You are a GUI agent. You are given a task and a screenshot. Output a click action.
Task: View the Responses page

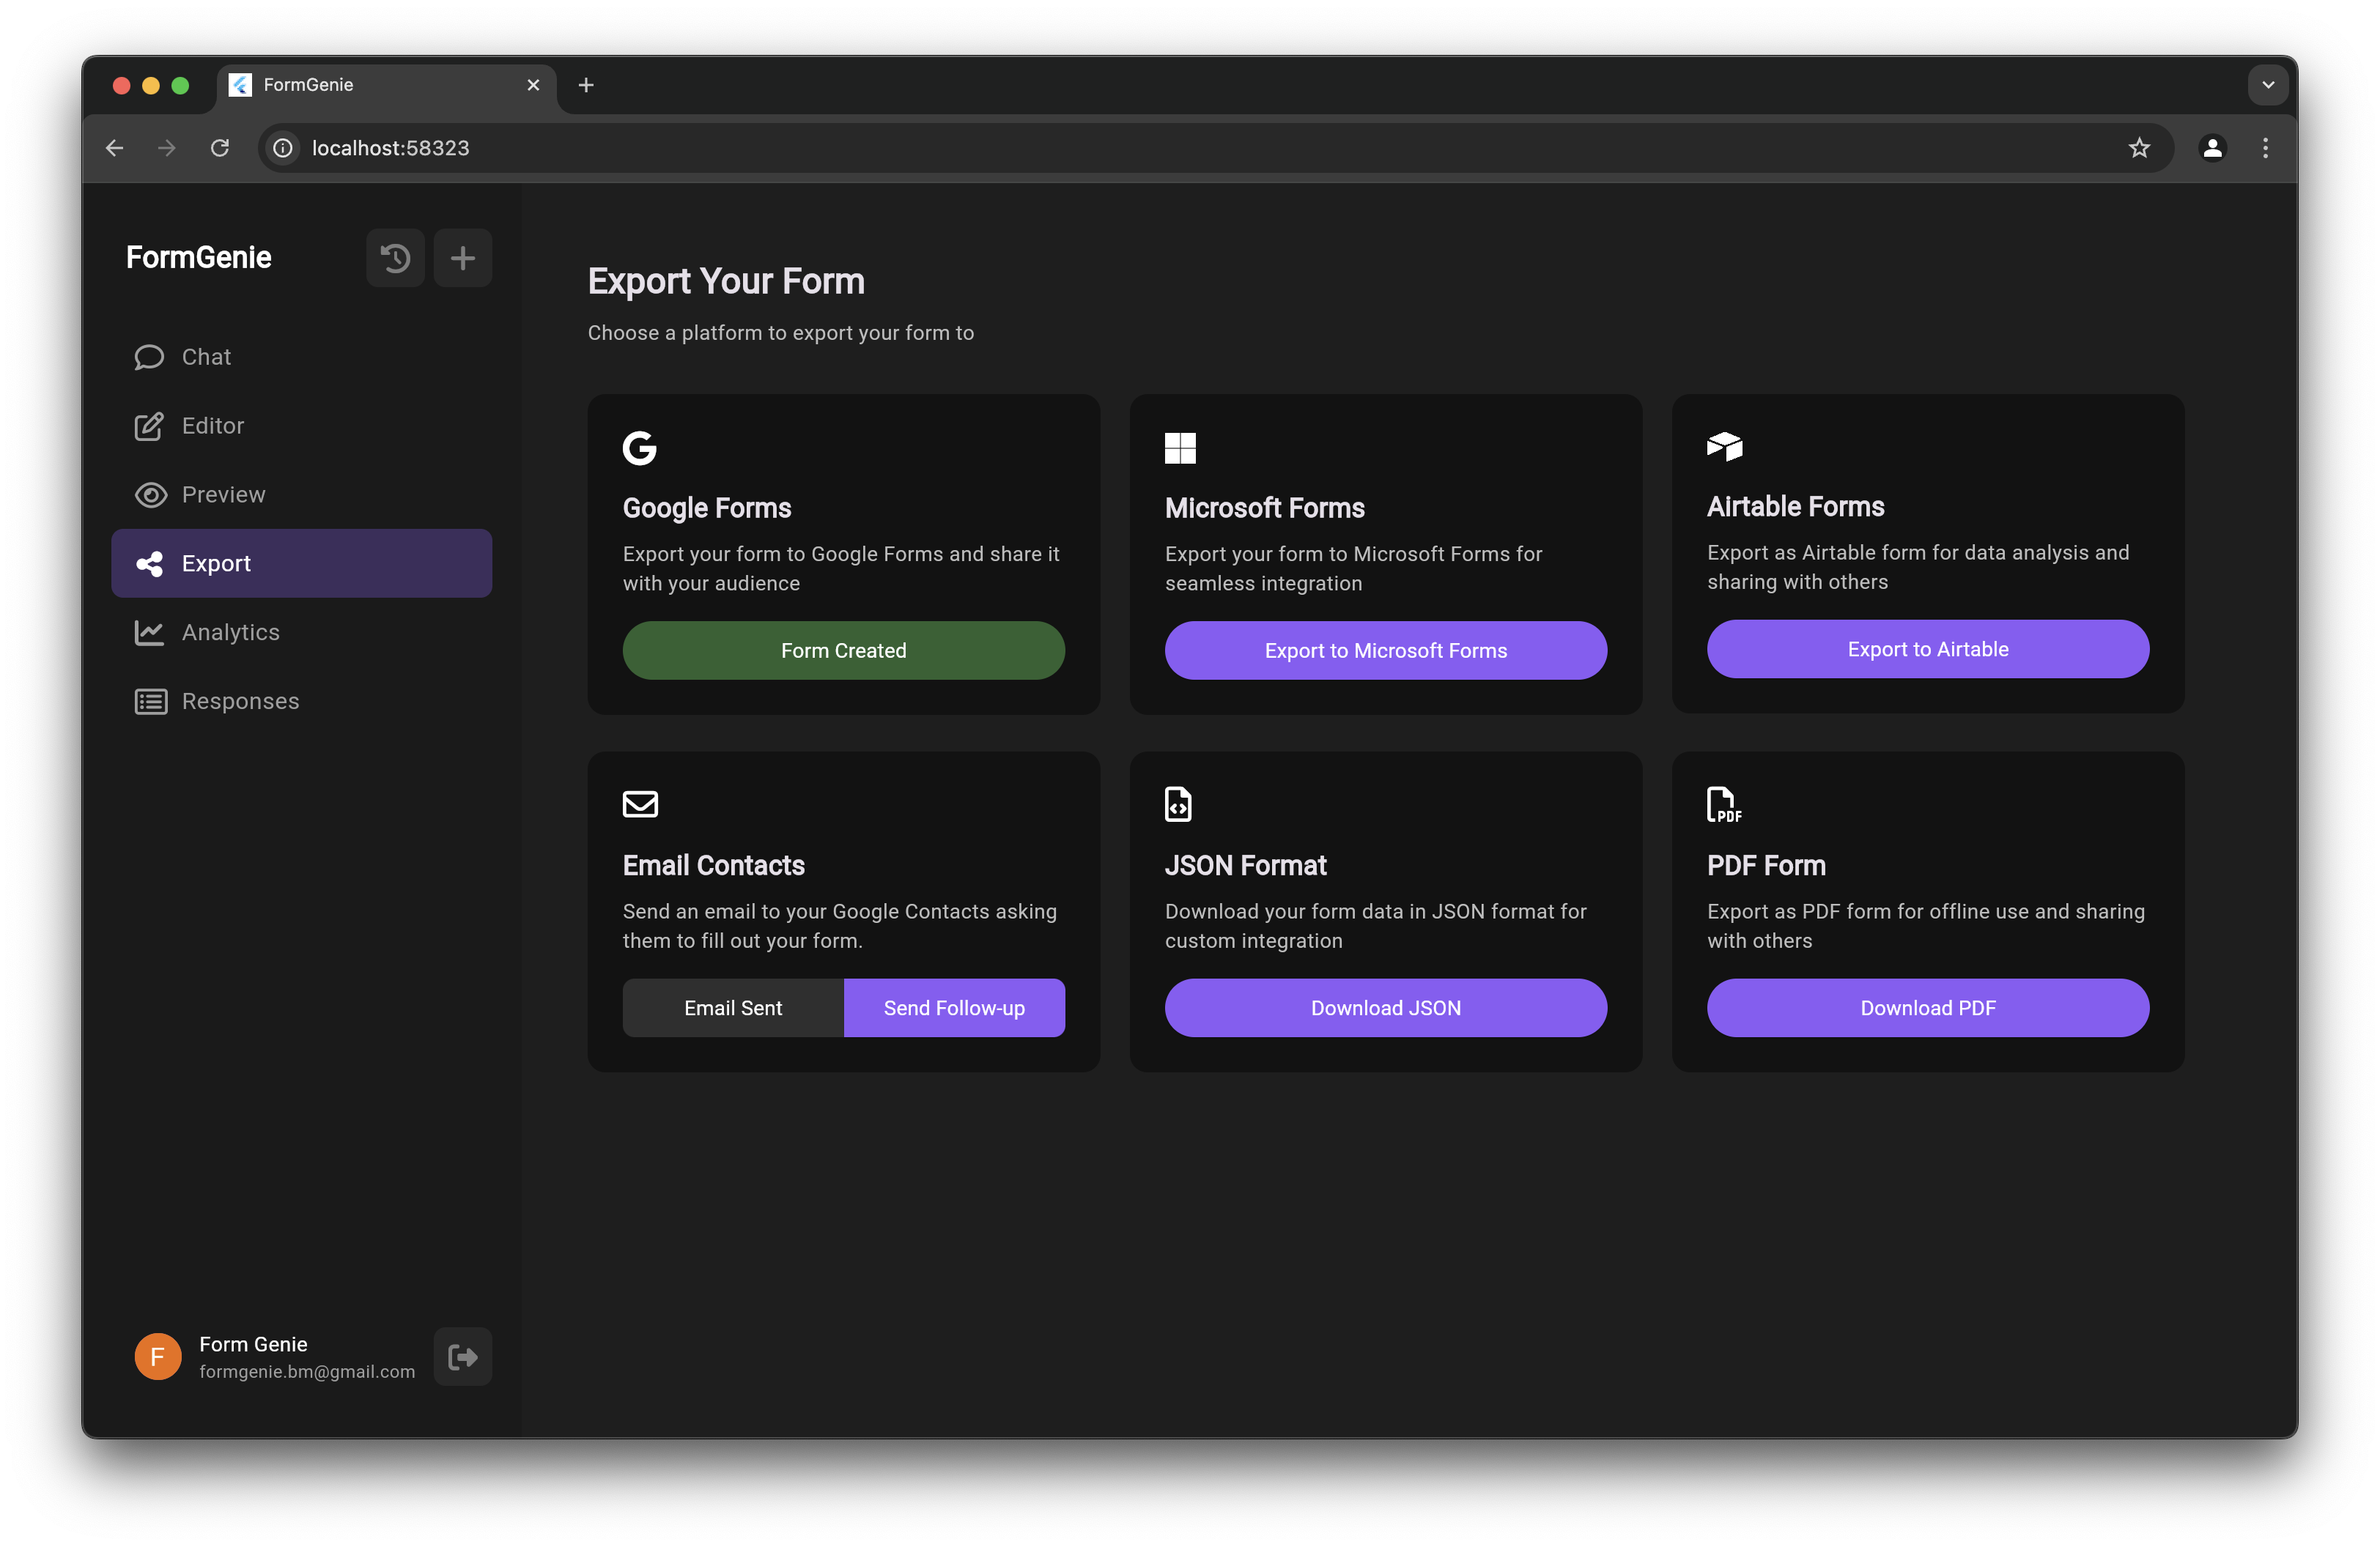(240, 702)
